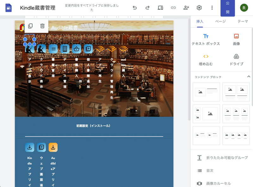The image size is (253, 187).
Task: Open the site settings gear
Action: point(199,8)
